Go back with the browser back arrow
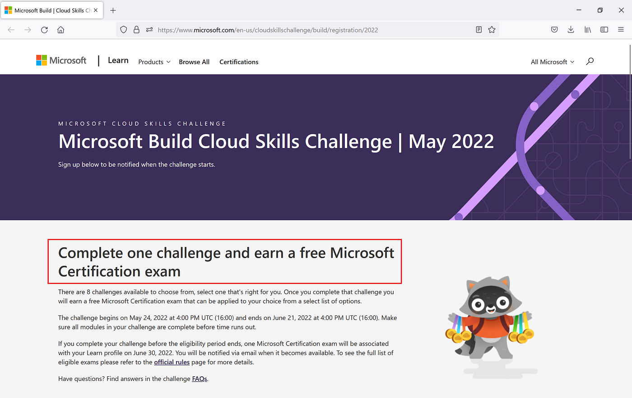Viewport: 632px width, 398px height. pos(11,30)
